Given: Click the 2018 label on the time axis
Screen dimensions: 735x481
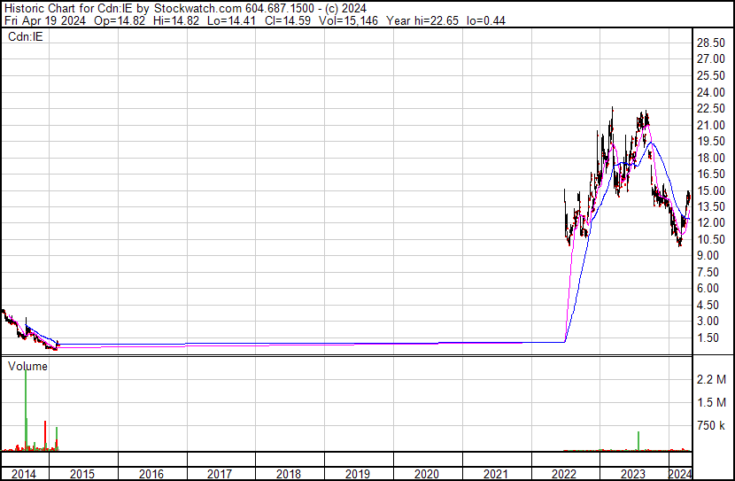Looking at the screenshot, I should click(290, 474).
